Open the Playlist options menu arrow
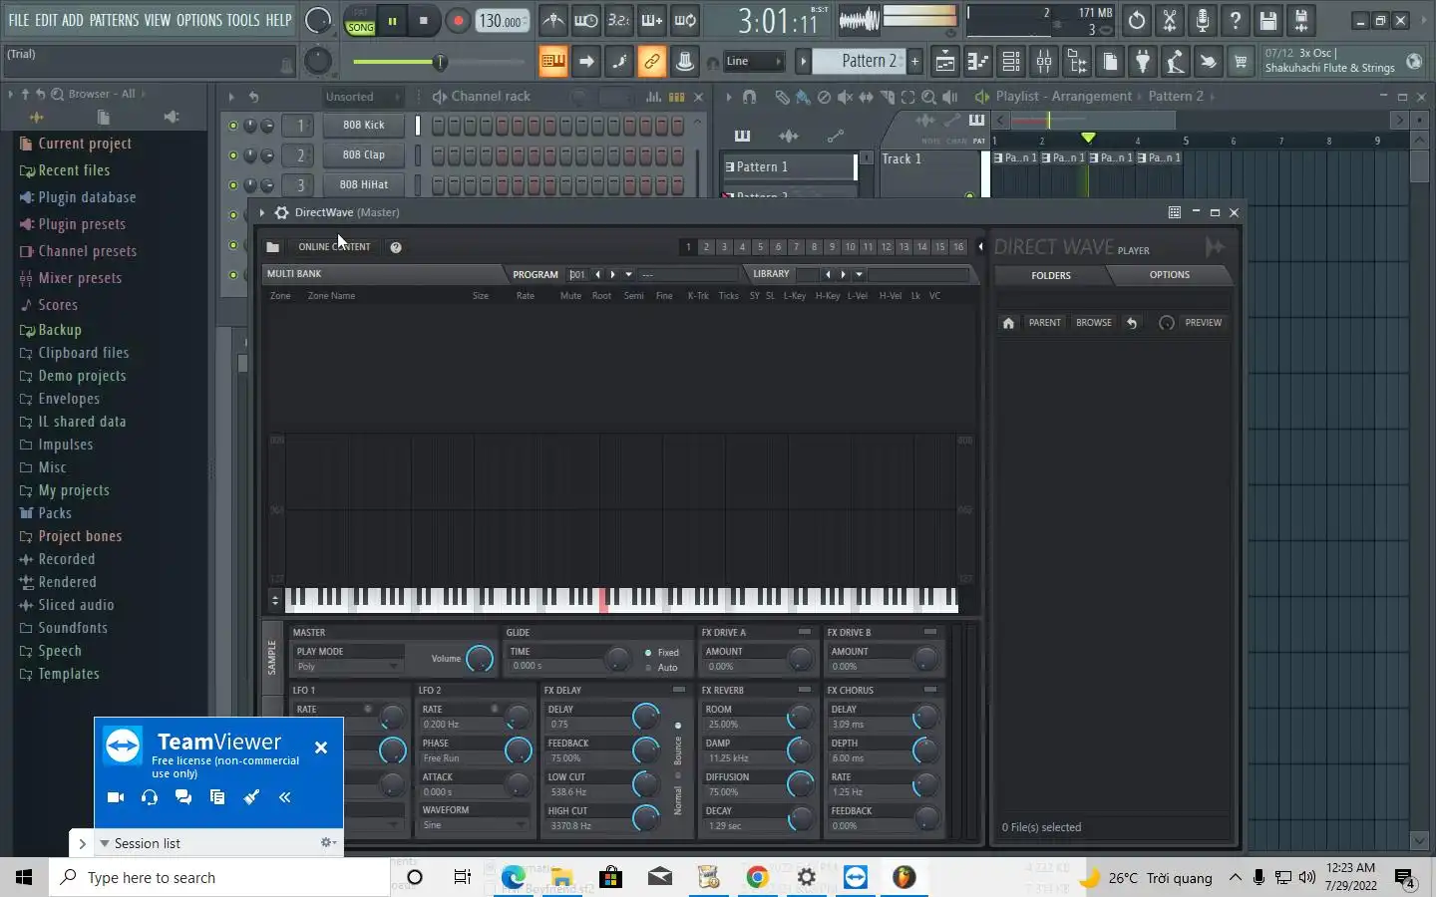Screen dimensions: 1436x897 coord(729,97)
